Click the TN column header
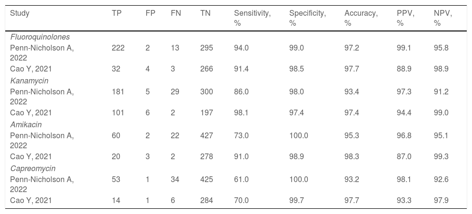The height and width of the screenshot is (214, 472). 206,13
